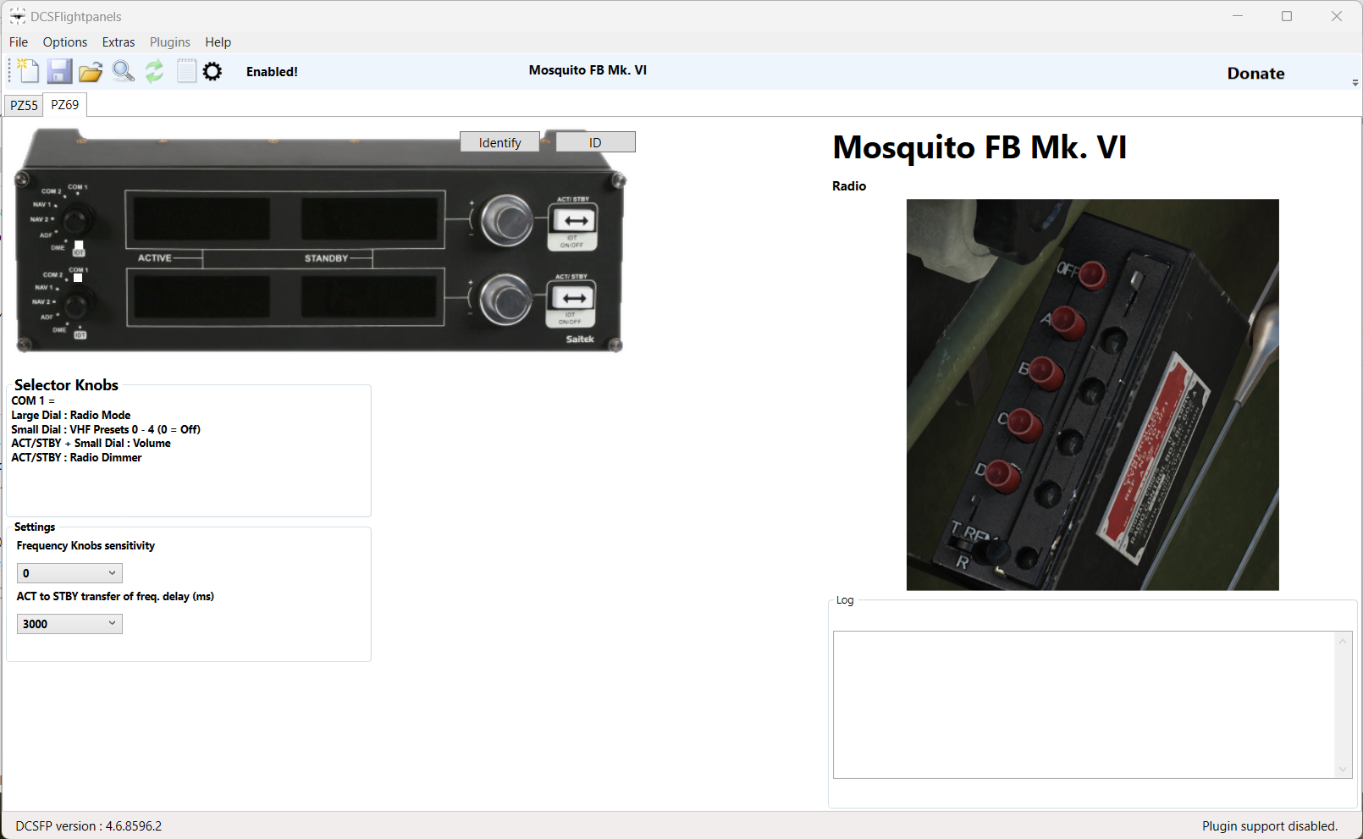Reload the profile with the refresh icon
This screenshot has height=839, width=1363.
pyautogui.click(x=154, y=71)
